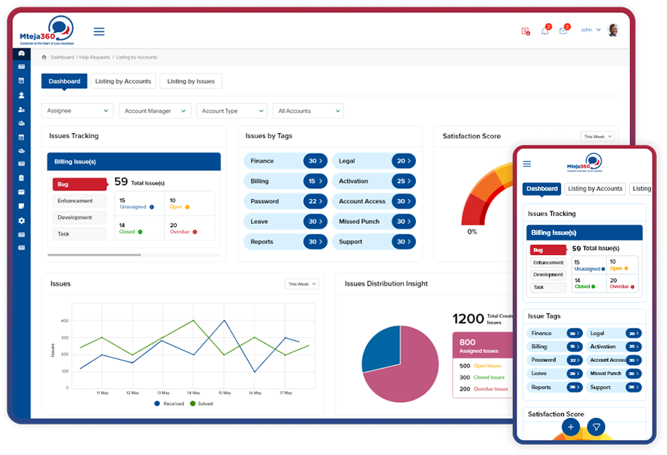Viewport: 667px width, 455px height.
Task: Expand the Assignee dropdown filter
Action: [x=77, y=111]
